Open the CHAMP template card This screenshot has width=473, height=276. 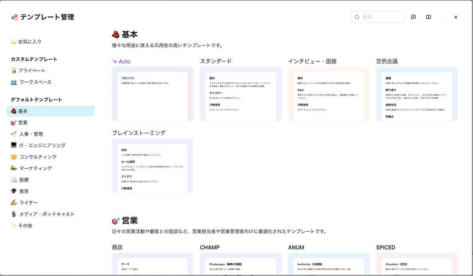pyautogui.click(x=240, y=264)
